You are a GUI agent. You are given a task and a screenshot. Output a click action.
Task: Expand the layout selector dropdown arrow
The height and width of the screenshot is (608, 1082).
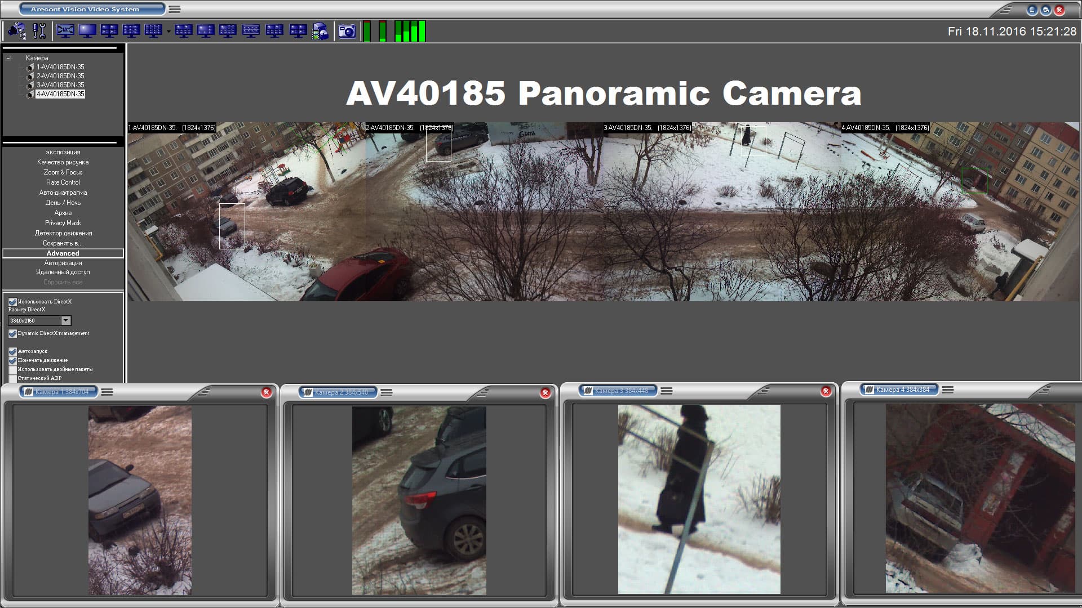pos(168,32)
